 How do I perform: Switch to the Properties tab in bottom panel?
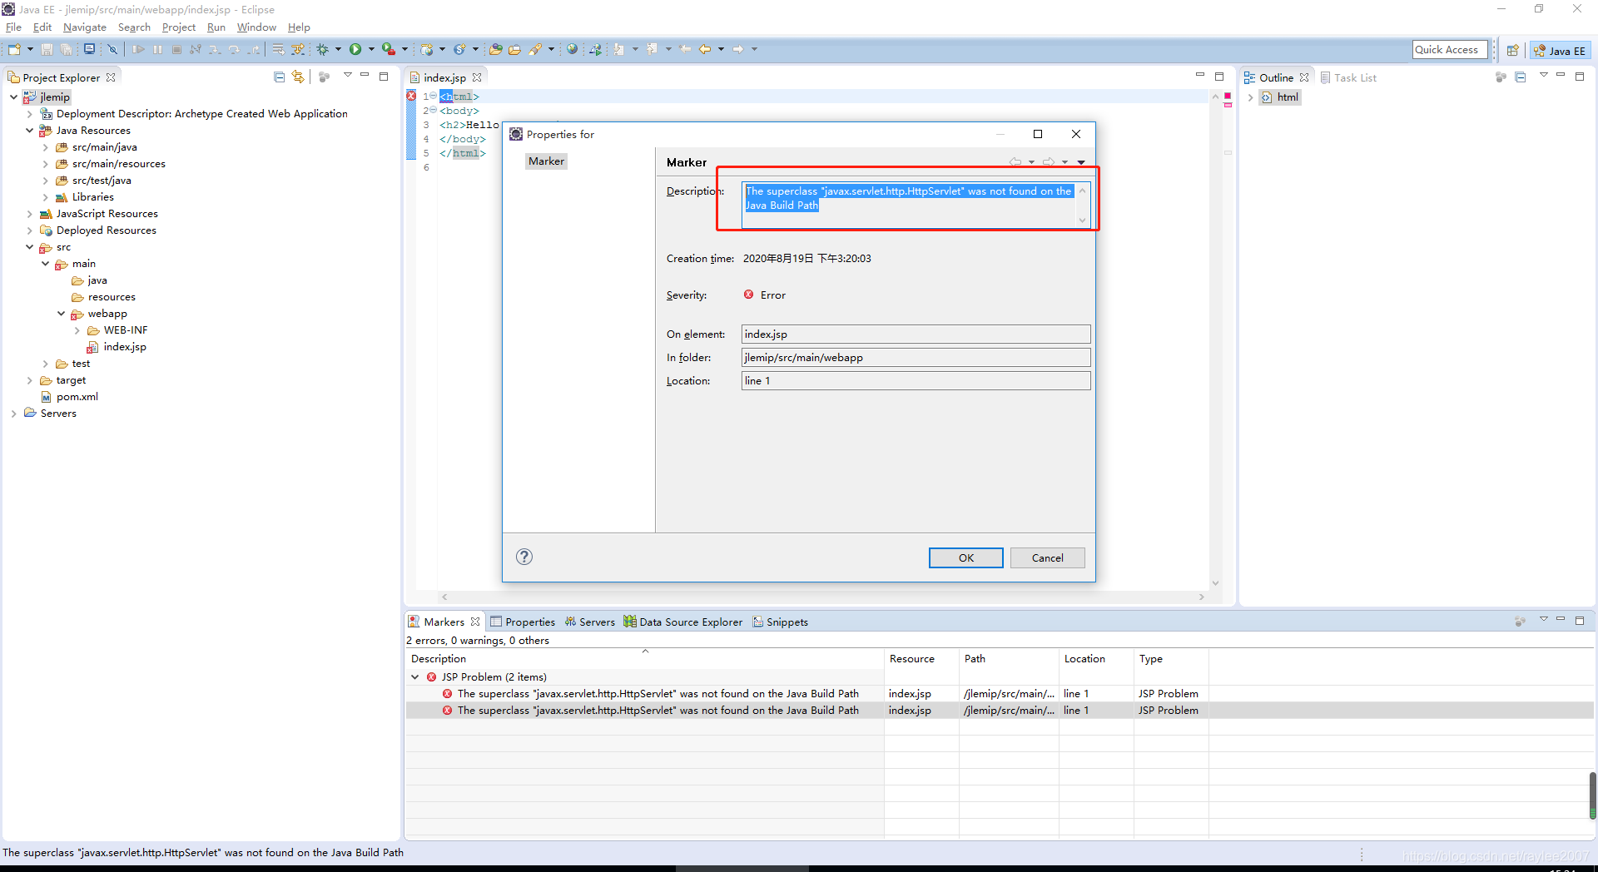click(x=523, y=622)
